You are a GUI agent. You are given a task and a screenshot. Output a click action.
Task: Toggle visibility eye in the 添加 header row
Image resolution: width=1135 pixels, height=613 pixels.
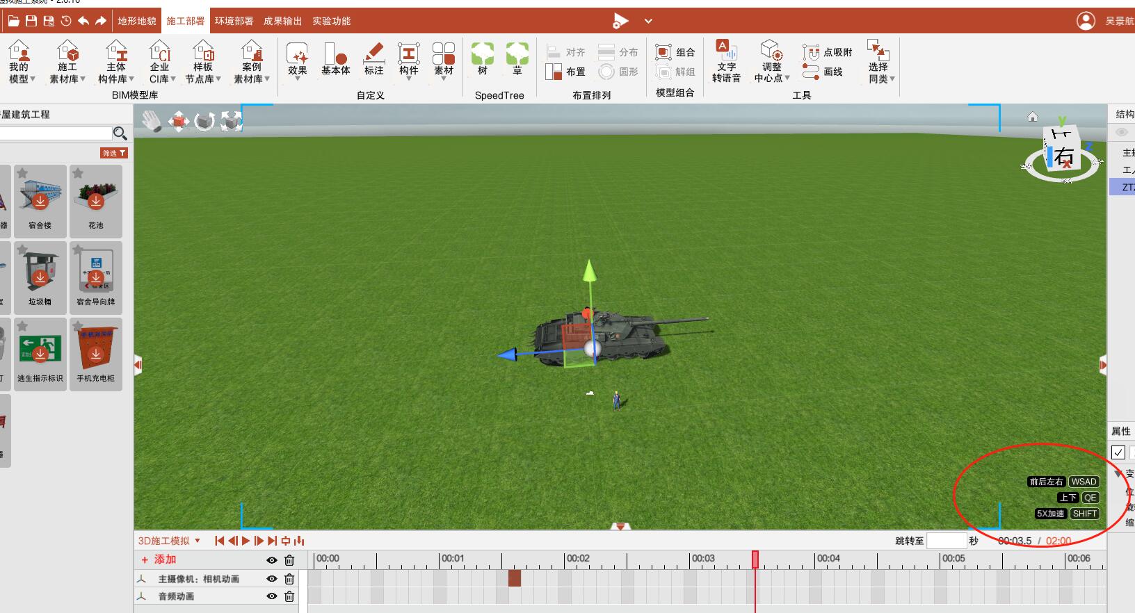272,560
